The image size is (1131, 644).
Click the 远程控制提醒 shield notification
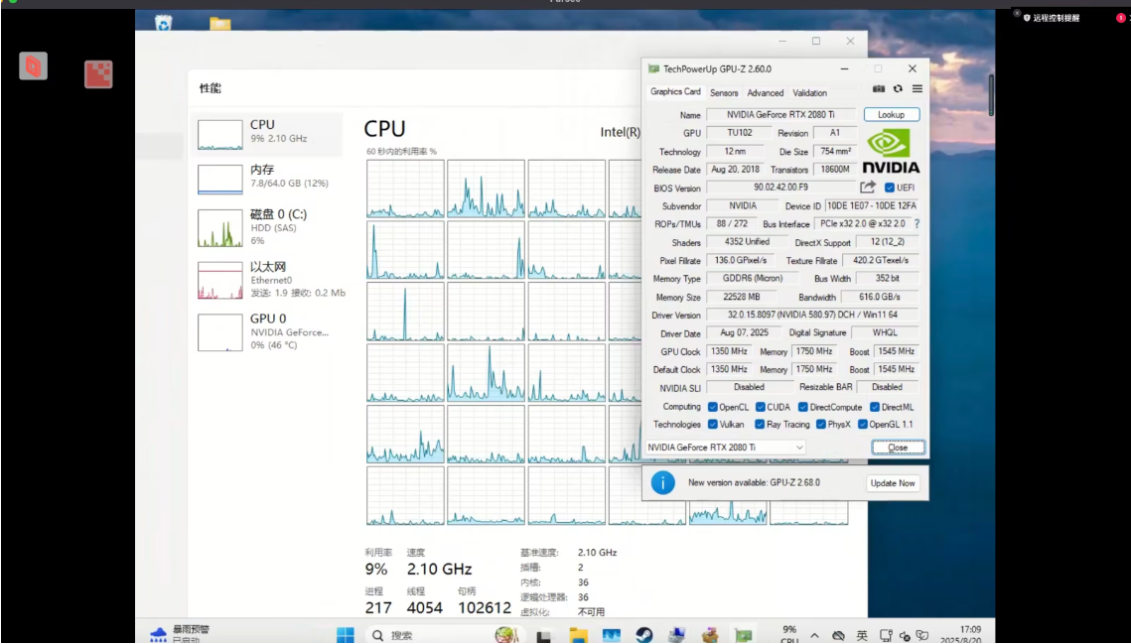coord(1051,18)
